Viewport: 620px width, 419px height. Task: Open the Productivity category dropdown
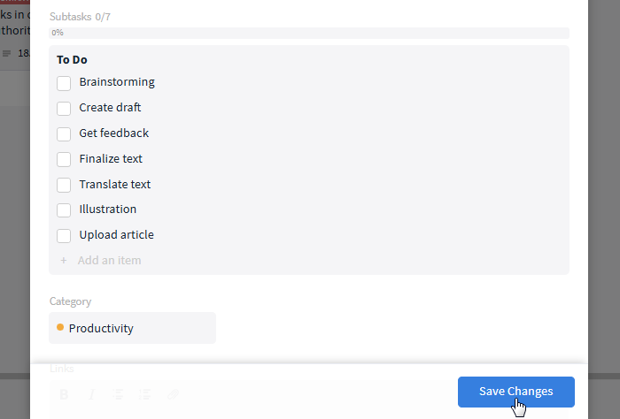click(x=133, y=328)
